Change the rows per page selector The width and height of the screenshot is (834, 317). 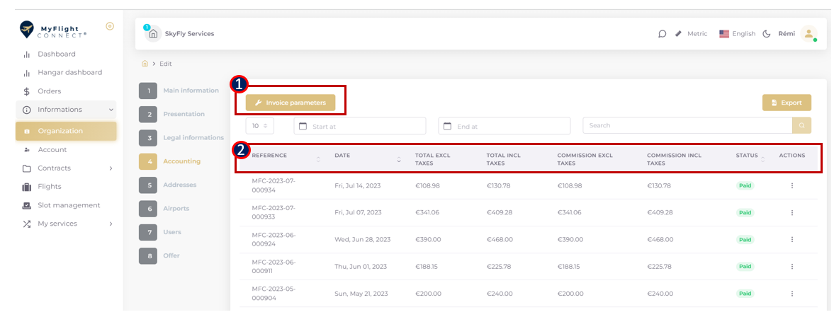[x=259, y=126]
